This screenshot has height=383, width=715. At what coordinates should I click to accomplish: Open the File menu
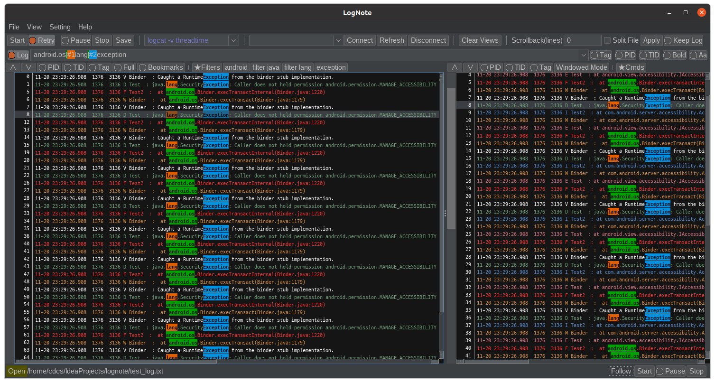14,27
